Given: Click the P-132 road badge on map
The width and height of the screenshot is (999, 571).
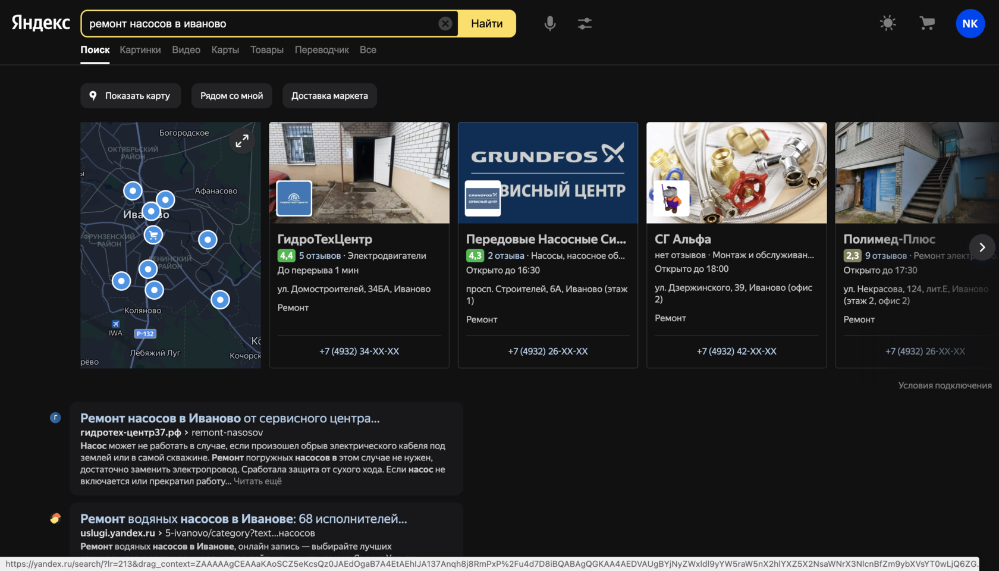Looking at the screenshot, I should tap(145, 334).
